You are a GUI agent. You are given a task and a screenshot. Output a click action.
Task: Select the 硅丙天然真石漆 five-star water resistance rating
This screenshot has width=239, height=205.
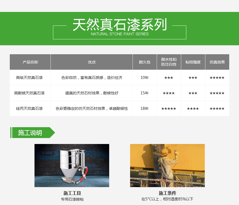point(169,109)
